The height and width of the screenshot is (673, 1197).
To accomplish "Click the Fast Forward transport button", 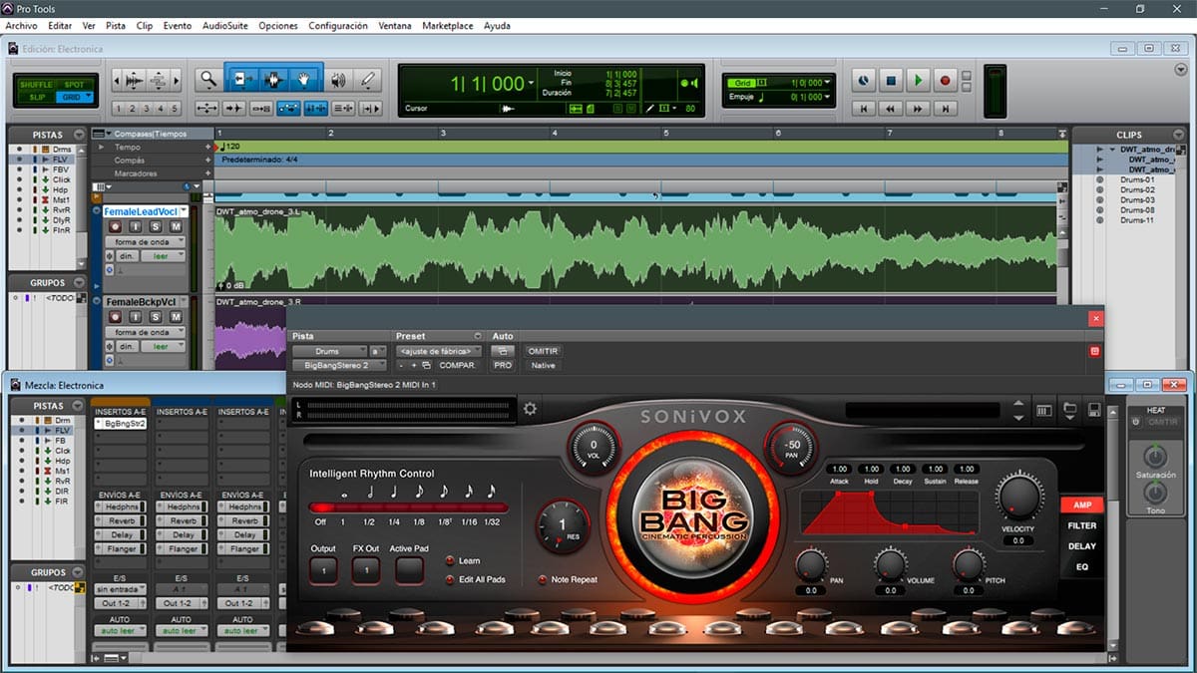I will (x=918, y=109).
